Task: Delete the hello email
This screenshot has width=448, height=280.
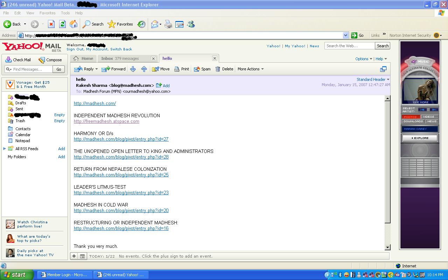Action: [224, 69]
